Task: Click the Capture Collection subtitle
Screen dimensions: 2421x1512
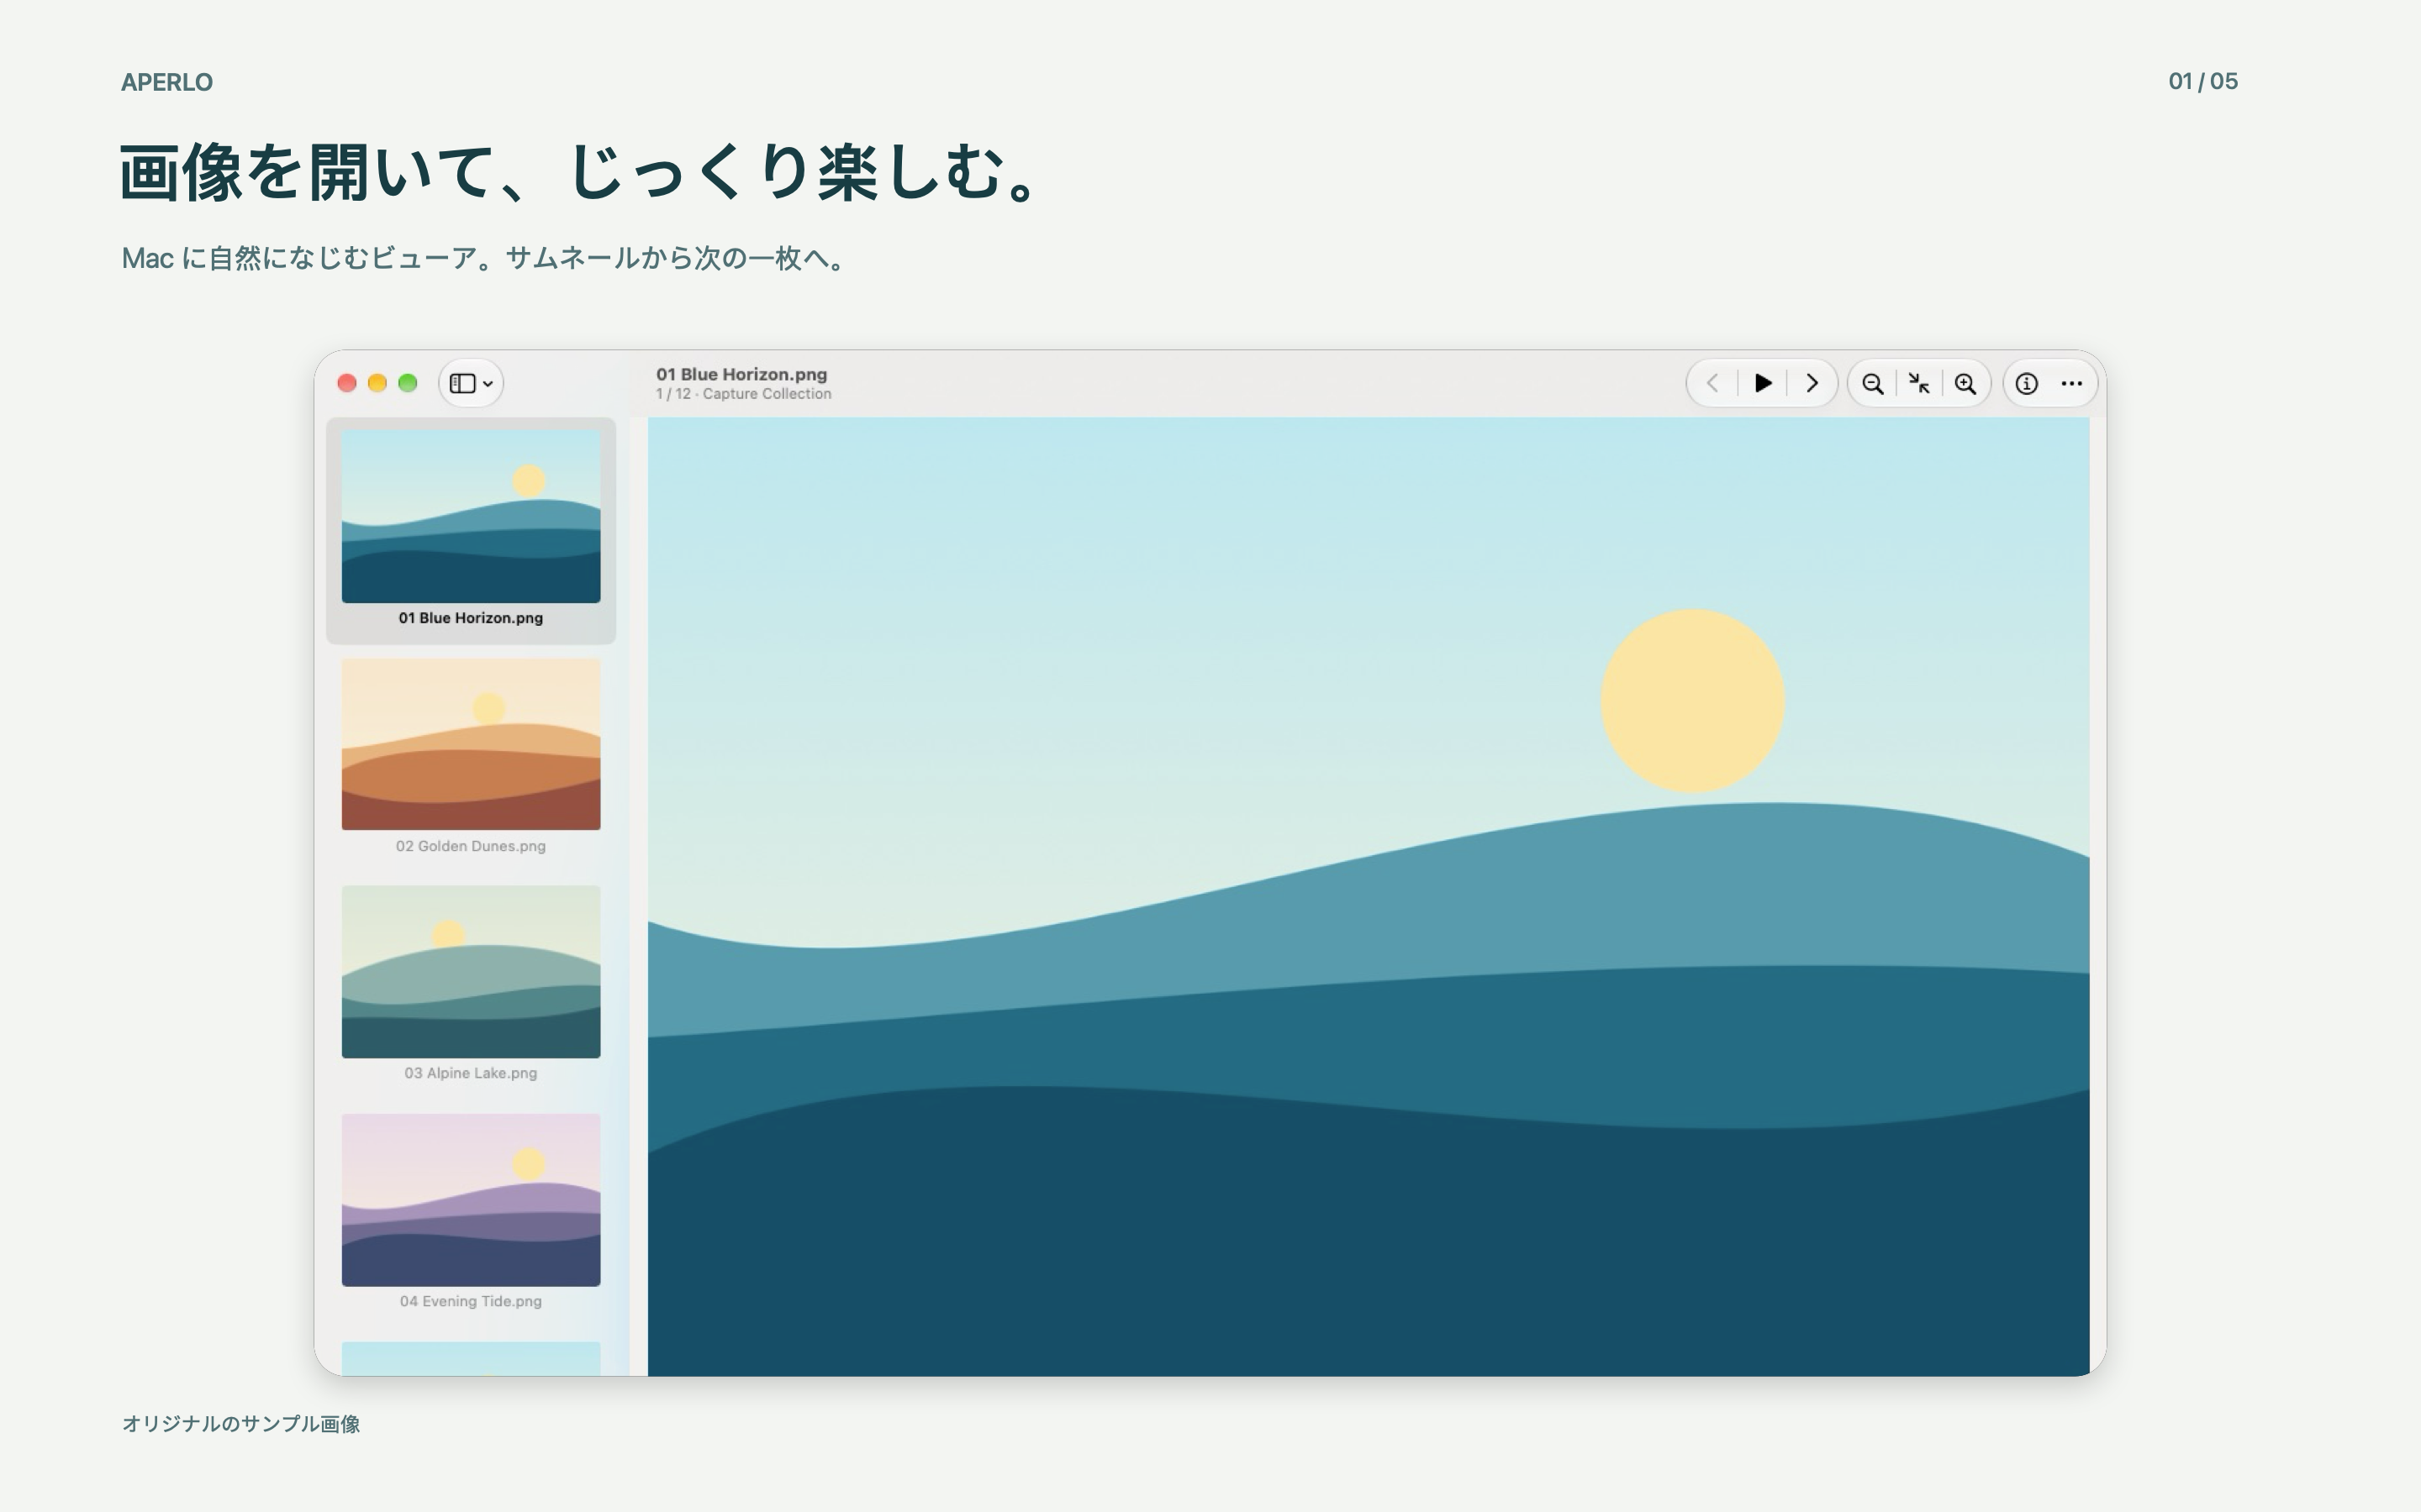Action: [767, 394]
